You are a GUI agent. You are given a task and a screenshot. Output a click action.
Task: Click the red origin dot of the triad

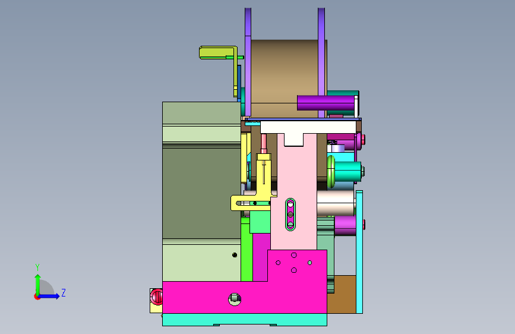(37, 297)
